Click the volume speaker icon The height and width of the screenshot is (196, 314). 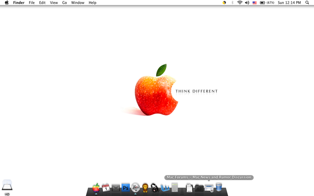247,2
